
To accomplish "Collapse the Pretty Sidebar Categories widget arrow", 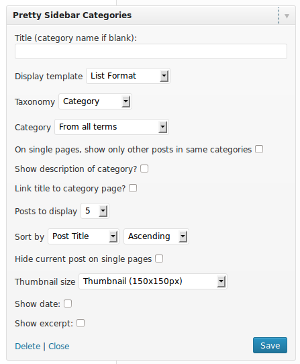I will [x=287, y=16].
